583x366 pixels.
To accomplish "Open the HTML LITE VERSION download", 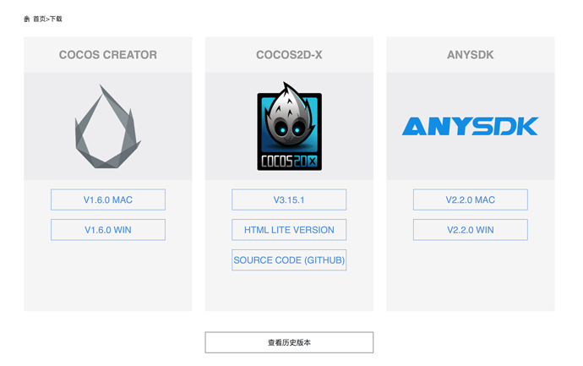I will (289, 230).
